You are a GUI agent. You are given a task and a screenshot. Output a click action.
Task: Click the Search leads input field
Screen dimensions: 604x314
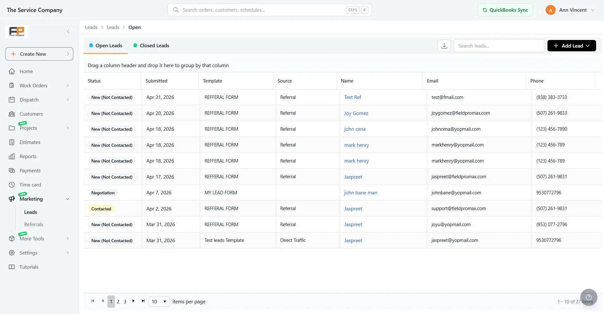(x=499, y=46)
